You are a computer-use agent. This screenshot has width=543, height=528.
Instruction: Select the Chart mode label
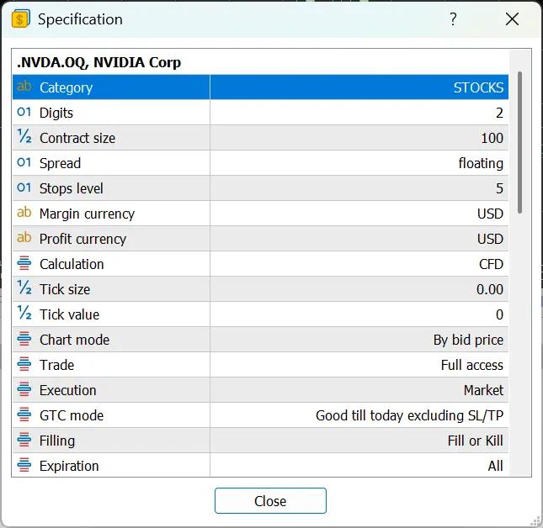point(74,341)
